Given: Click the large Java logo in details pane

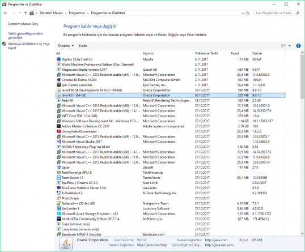Looking at the screenshot, I should pos(66,244).
